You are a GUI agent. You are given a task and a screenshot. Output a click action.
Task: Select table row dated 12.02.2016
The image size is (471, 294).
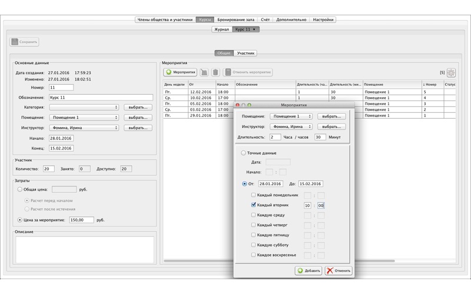tap(310, 92)
